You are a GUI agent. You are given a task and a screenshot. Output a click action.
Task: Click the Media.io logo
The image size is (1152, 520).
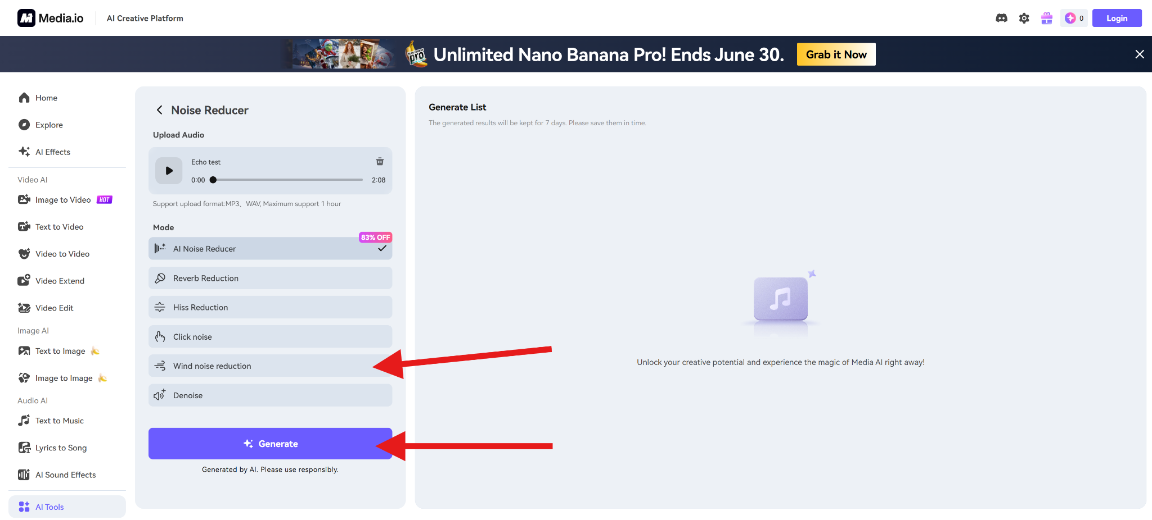51,18
